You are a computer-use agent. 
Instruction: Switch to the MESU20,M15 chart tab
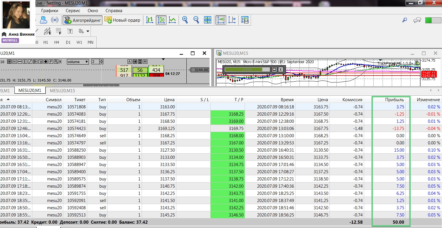[x=62, y=91]
